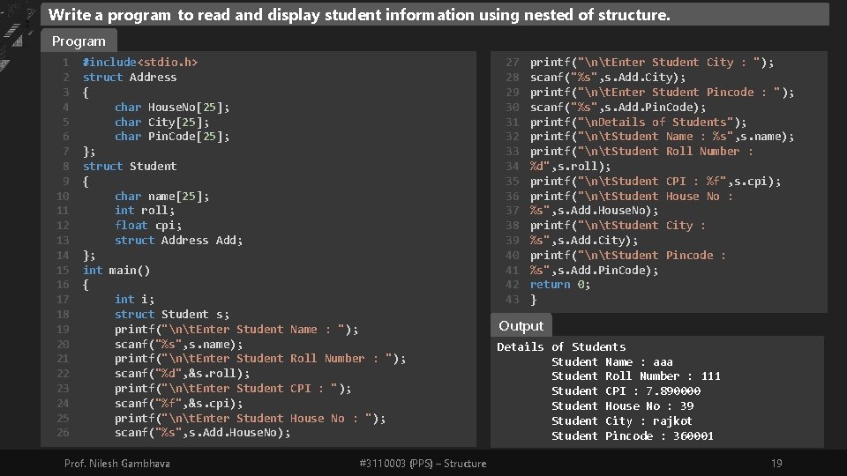The image size is (847, 476).
Task: Click line number 27 in right code panel
Action: click(x=512, y=62)
